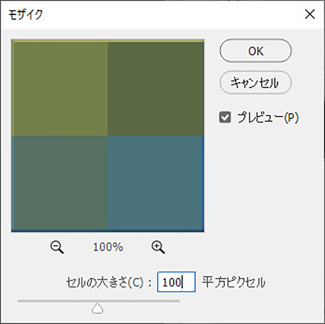Click the プレビュー(P) label text
Viewport: 325px width, 324px height.
point(268,117)
